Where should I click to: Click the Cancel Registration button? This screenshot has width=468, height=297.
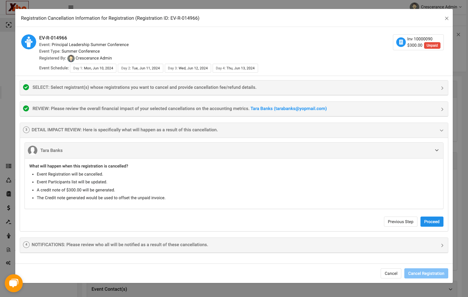(x=426, y=273)
